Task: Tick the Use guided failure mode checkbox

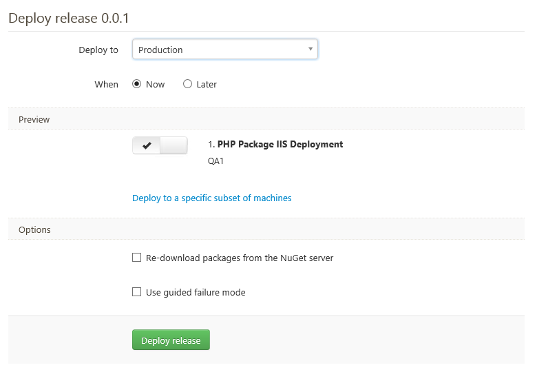Action: pyautogui.click(x=136, y=292)
